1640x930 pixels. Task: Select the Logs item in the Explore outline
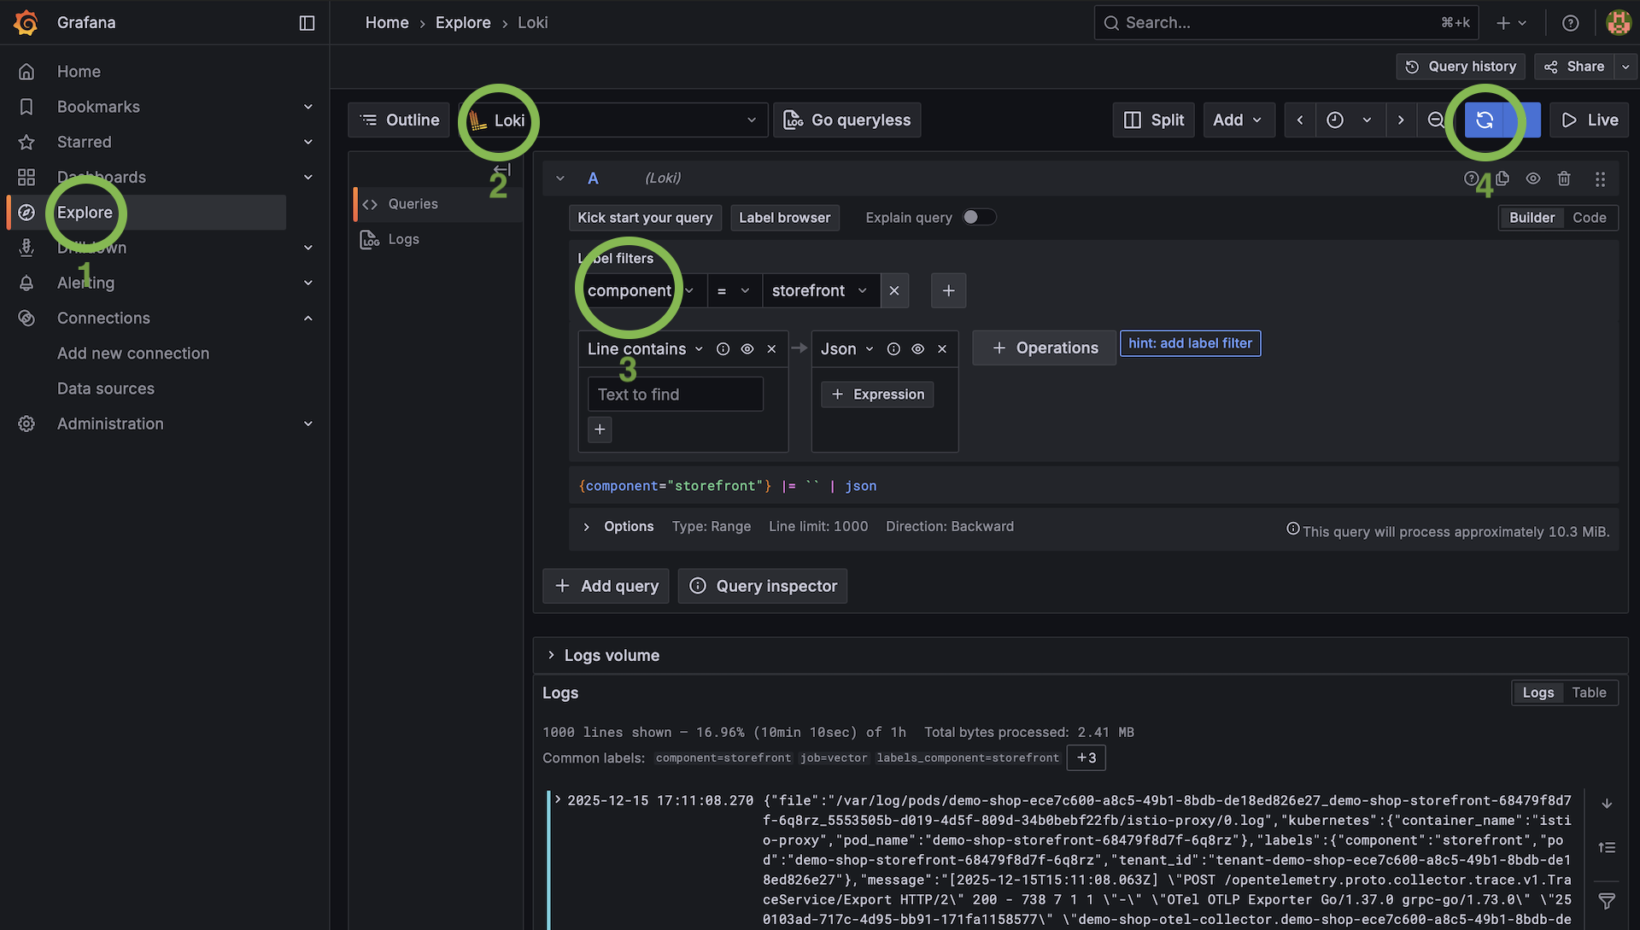[x=402, y=239]
